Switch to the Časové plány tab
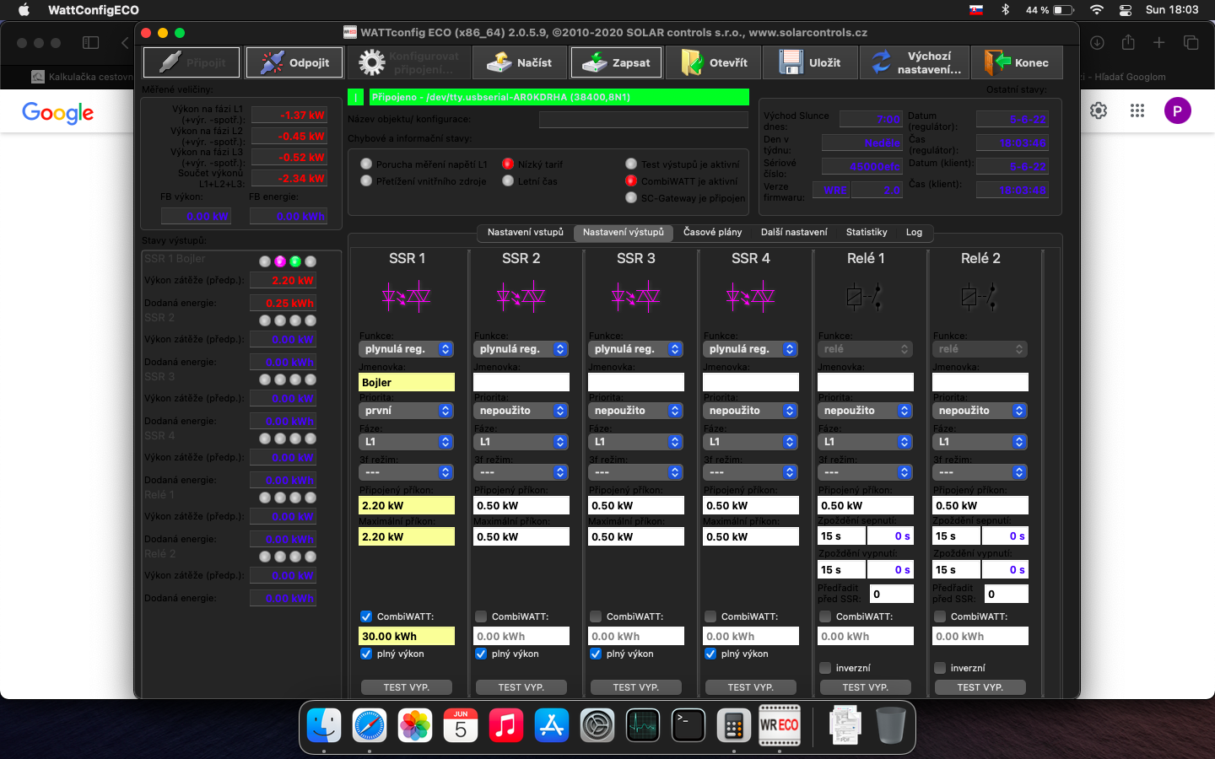The image size is (1215, 759). (x=712, y=232)
